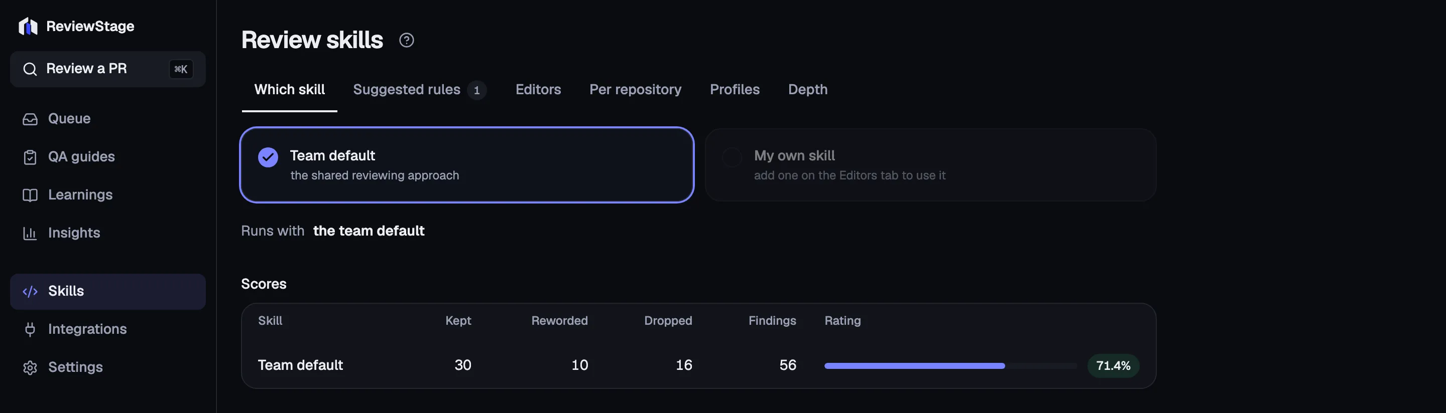Click the Rating column header
Image resolution: width=1446 pixels, height=413 pixels.
click(842, 321)
